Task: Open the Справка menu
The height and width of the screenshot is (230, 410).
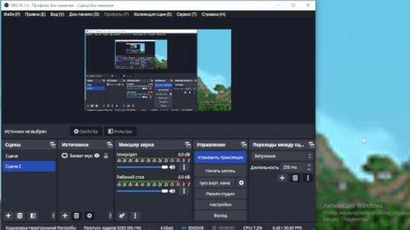Action: tap(213, 14)
